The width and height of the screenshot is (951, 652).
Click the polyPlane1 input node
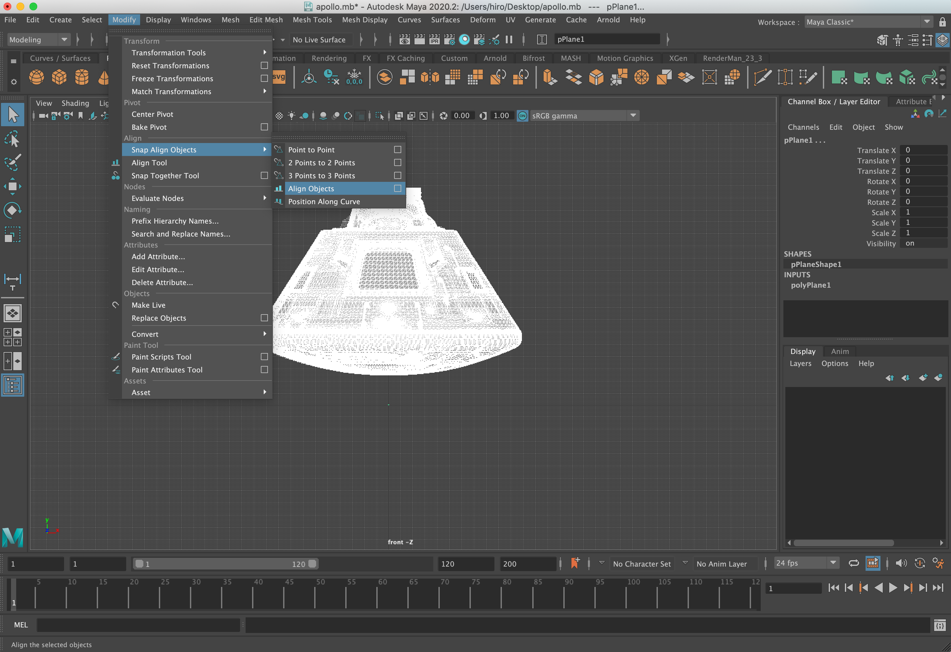coord(811,285)
